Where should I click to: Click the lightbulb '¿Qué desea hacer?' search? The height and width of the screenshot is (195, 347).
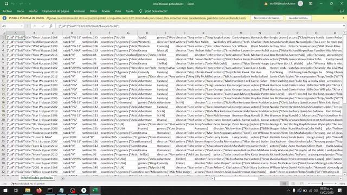coord(153,11)
